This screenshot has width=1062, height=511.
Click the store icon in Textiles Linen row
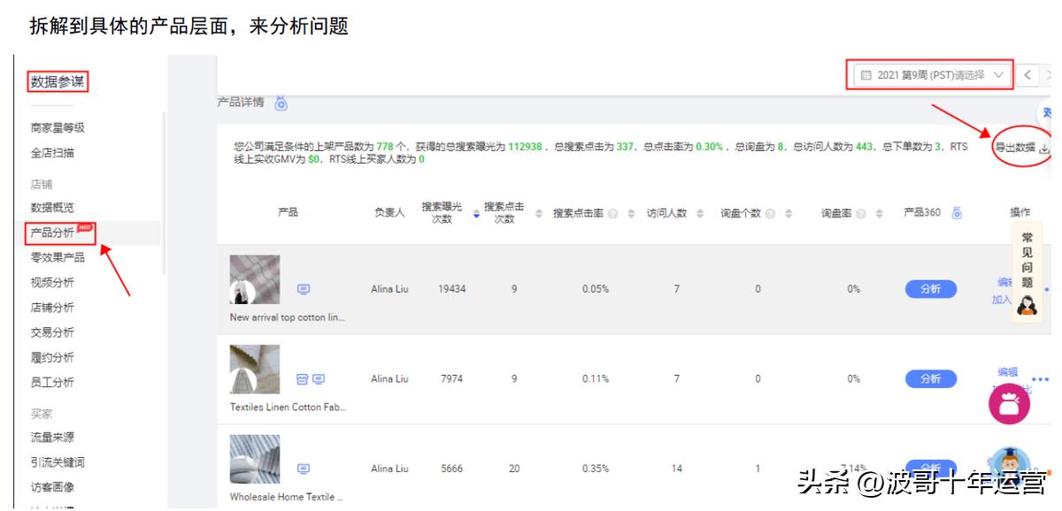coord(303,379)
